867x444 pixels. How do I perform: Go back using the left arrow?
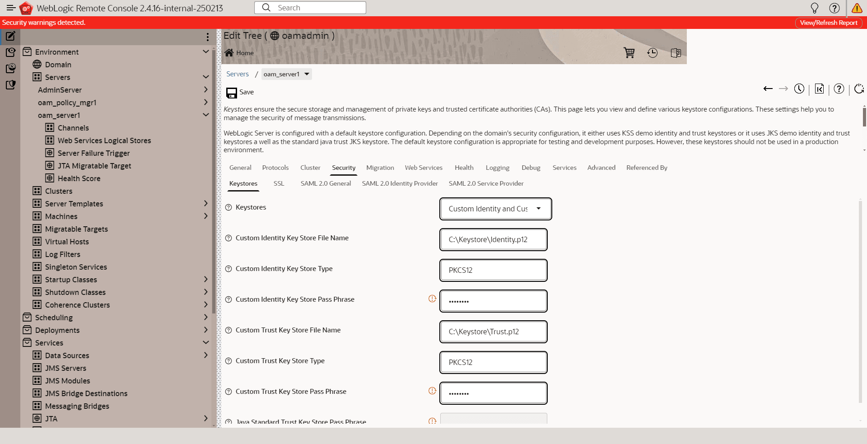tap(768, 89)
